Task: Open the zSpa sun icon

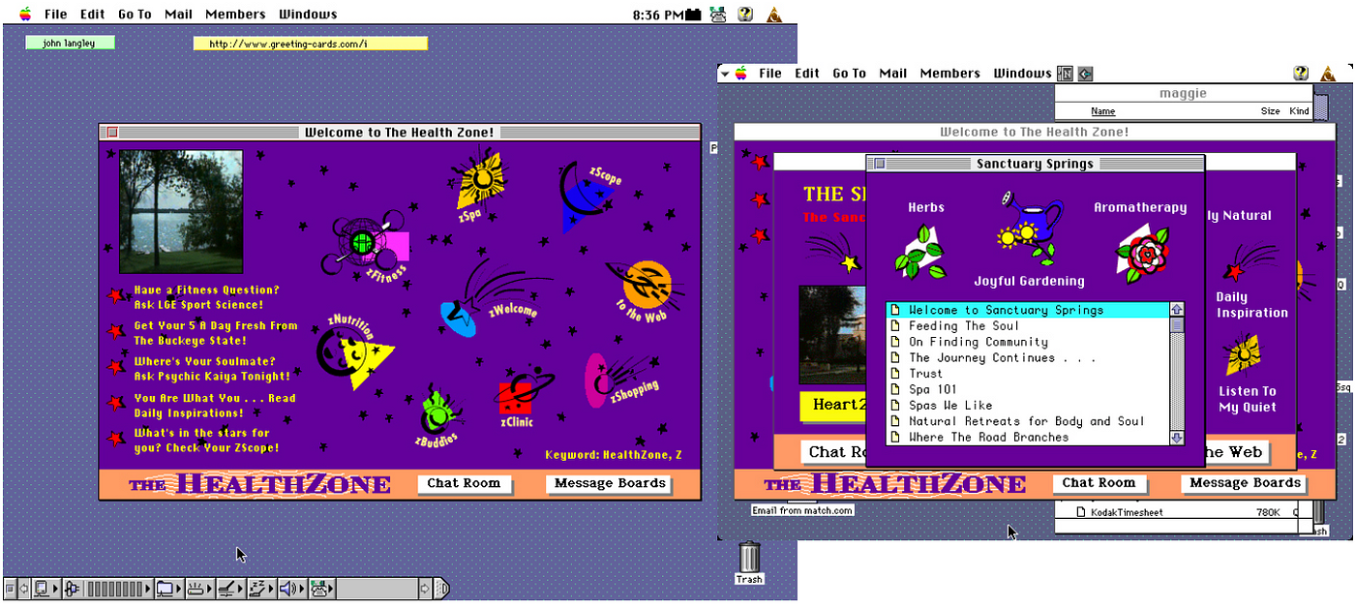Action: click(x=481, y=178)
